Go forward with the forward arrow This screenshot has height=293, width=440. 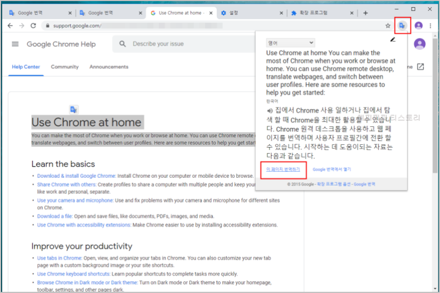pyautogui.click(x=21, y=26)
